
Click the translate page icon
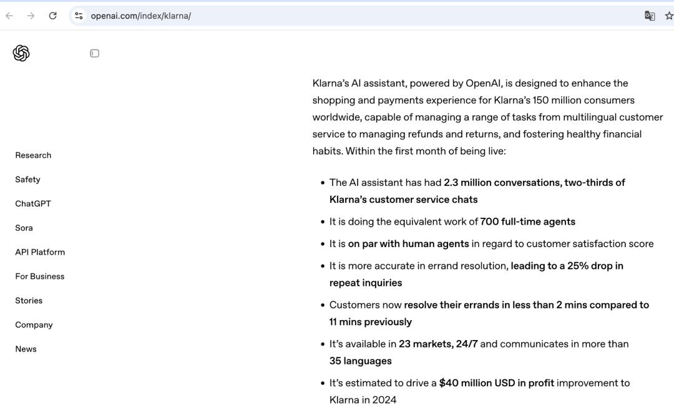[650, 16]
